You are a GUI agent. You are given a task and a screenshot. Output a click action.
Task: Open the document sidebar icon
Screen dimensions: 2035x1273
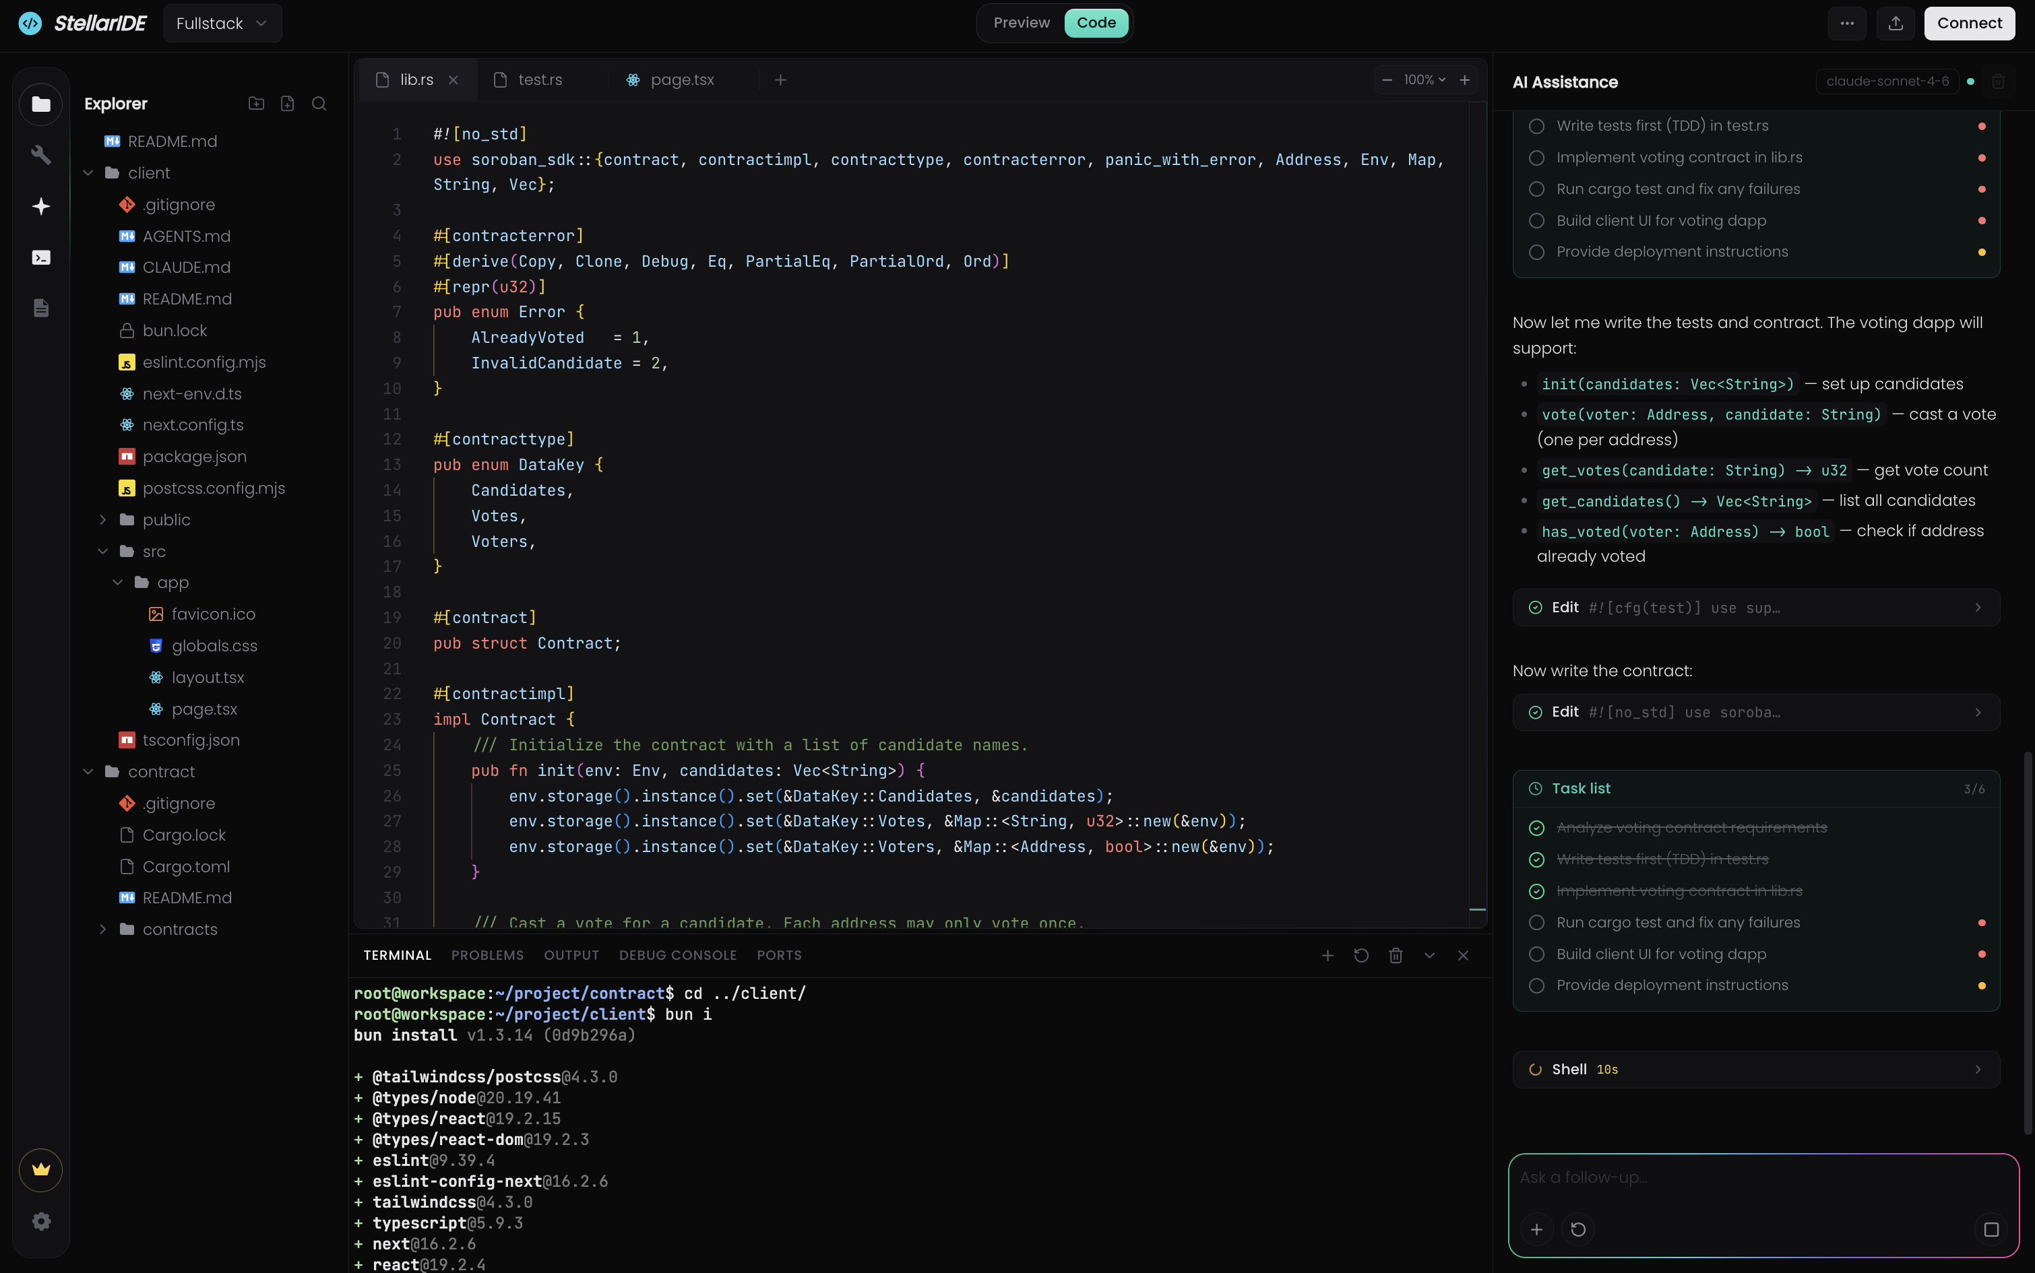(40, 308)
